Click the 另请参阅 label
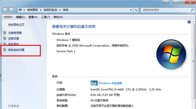 (13, 106)
